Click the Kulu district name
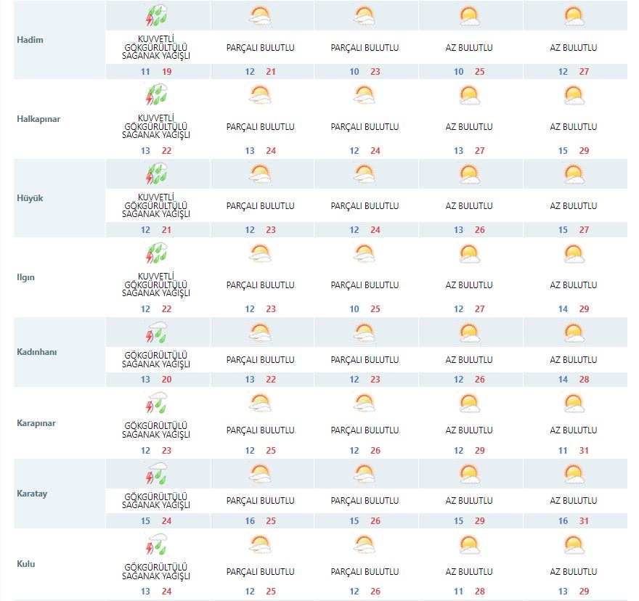The height and width of the screenshot is (601, 639). pyautogui.click(x=25, y=564)
